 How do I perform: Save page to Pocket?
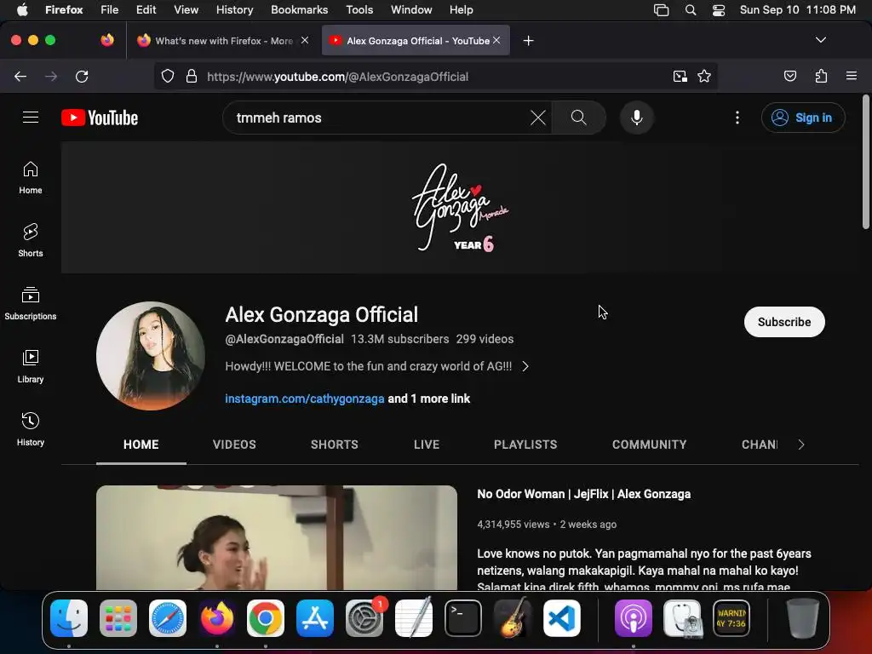tap(789, 76)
